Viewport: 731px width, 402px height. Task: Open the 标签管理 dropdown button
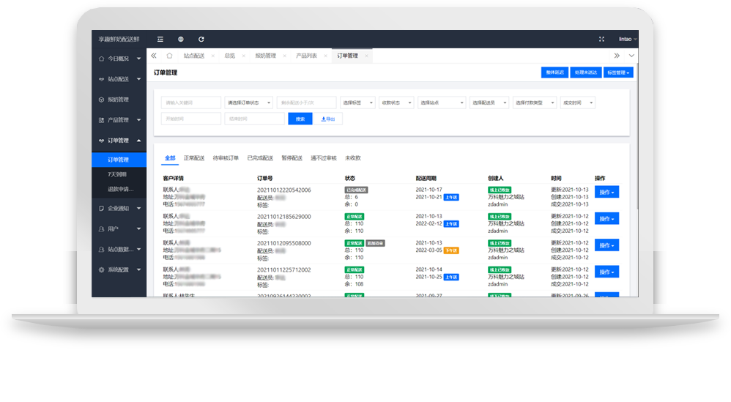coord(619,72)
